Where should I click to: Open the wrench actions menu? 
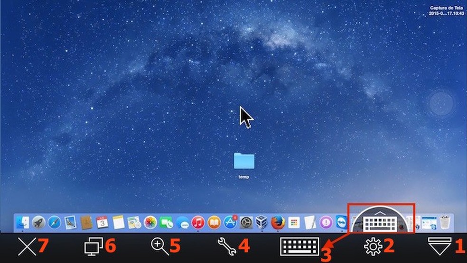pos(227,246)
